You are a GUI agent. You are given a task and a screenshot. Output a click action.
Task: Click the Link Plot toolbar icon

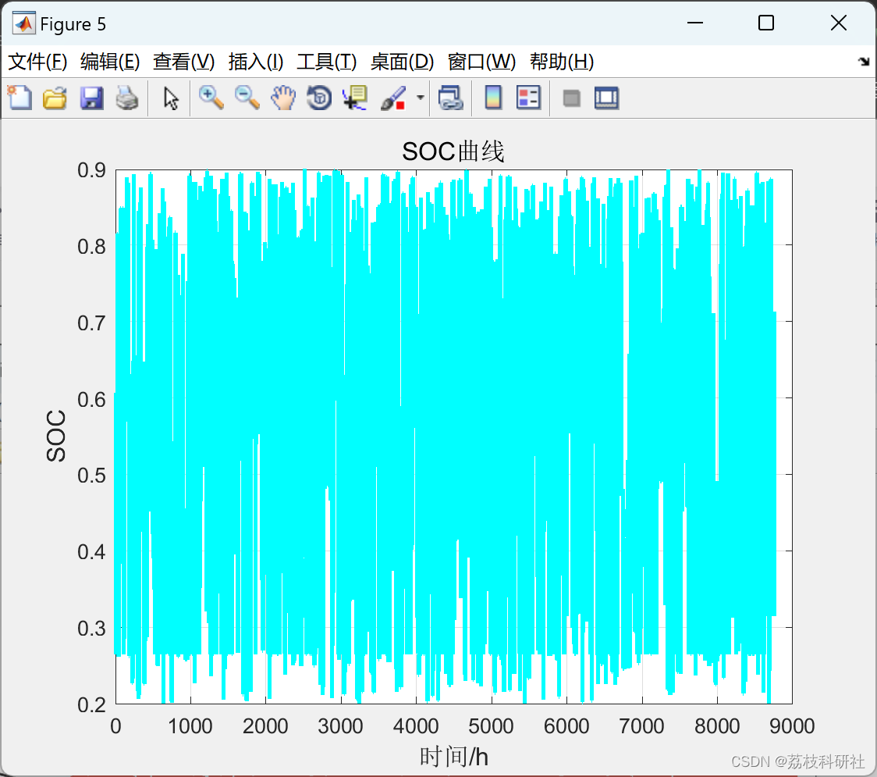451,98
